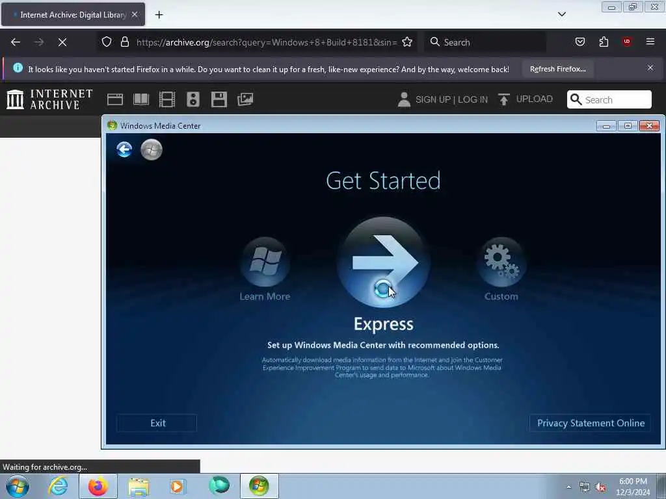Open the uBlock Origin extension icon

[x=627, y=42]
